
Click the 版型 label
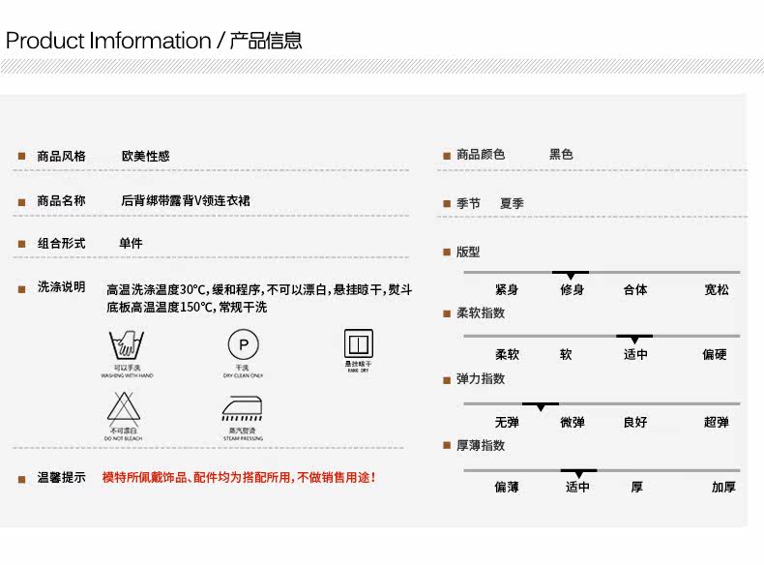[468, 253]
